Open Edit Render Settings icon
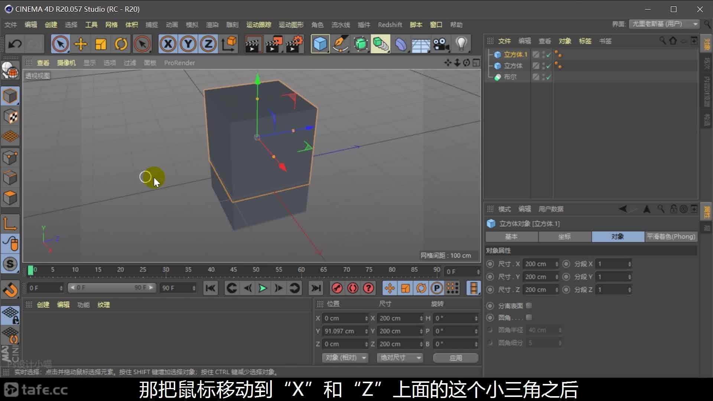The width and height of the screenshot is (713, 401). 294,44
